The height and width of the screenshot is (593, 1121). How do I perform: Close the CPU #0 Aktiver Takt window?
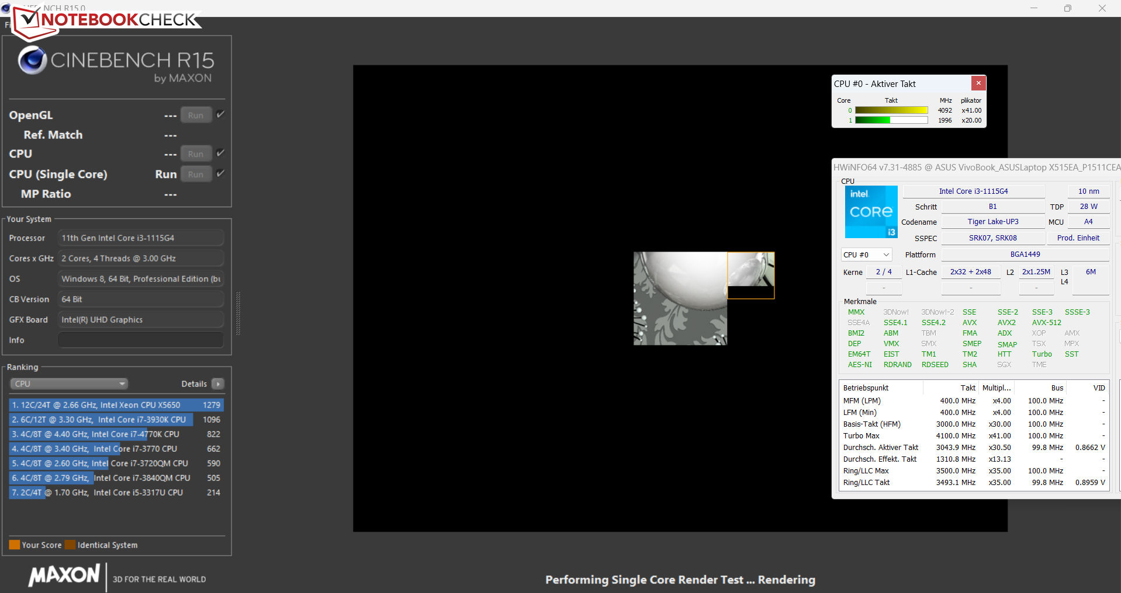(x=978, y=83)
